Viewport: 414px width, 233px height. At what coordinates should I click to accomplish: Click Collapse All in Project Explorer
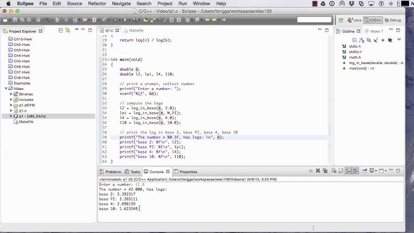(60, 30)
